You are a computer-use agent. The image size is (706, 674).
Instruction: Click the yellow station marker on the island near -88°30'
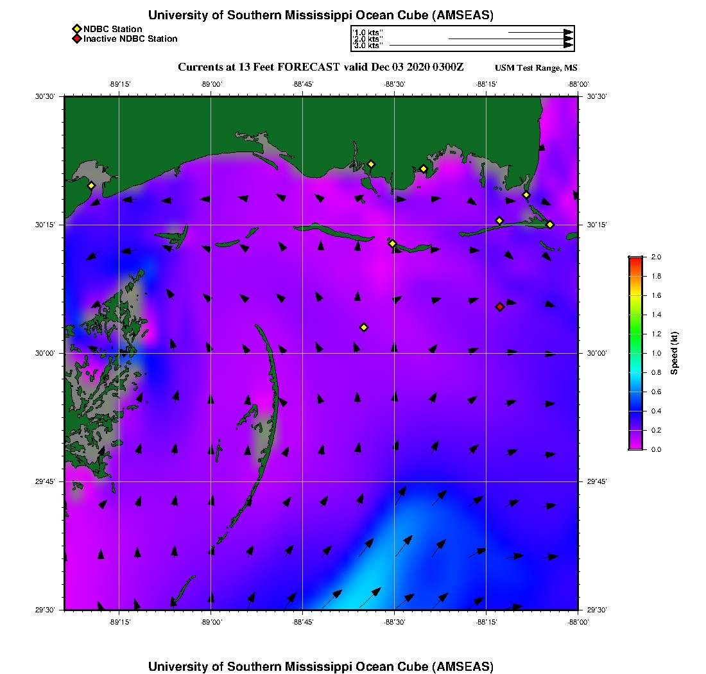click(x=392, y=243)
